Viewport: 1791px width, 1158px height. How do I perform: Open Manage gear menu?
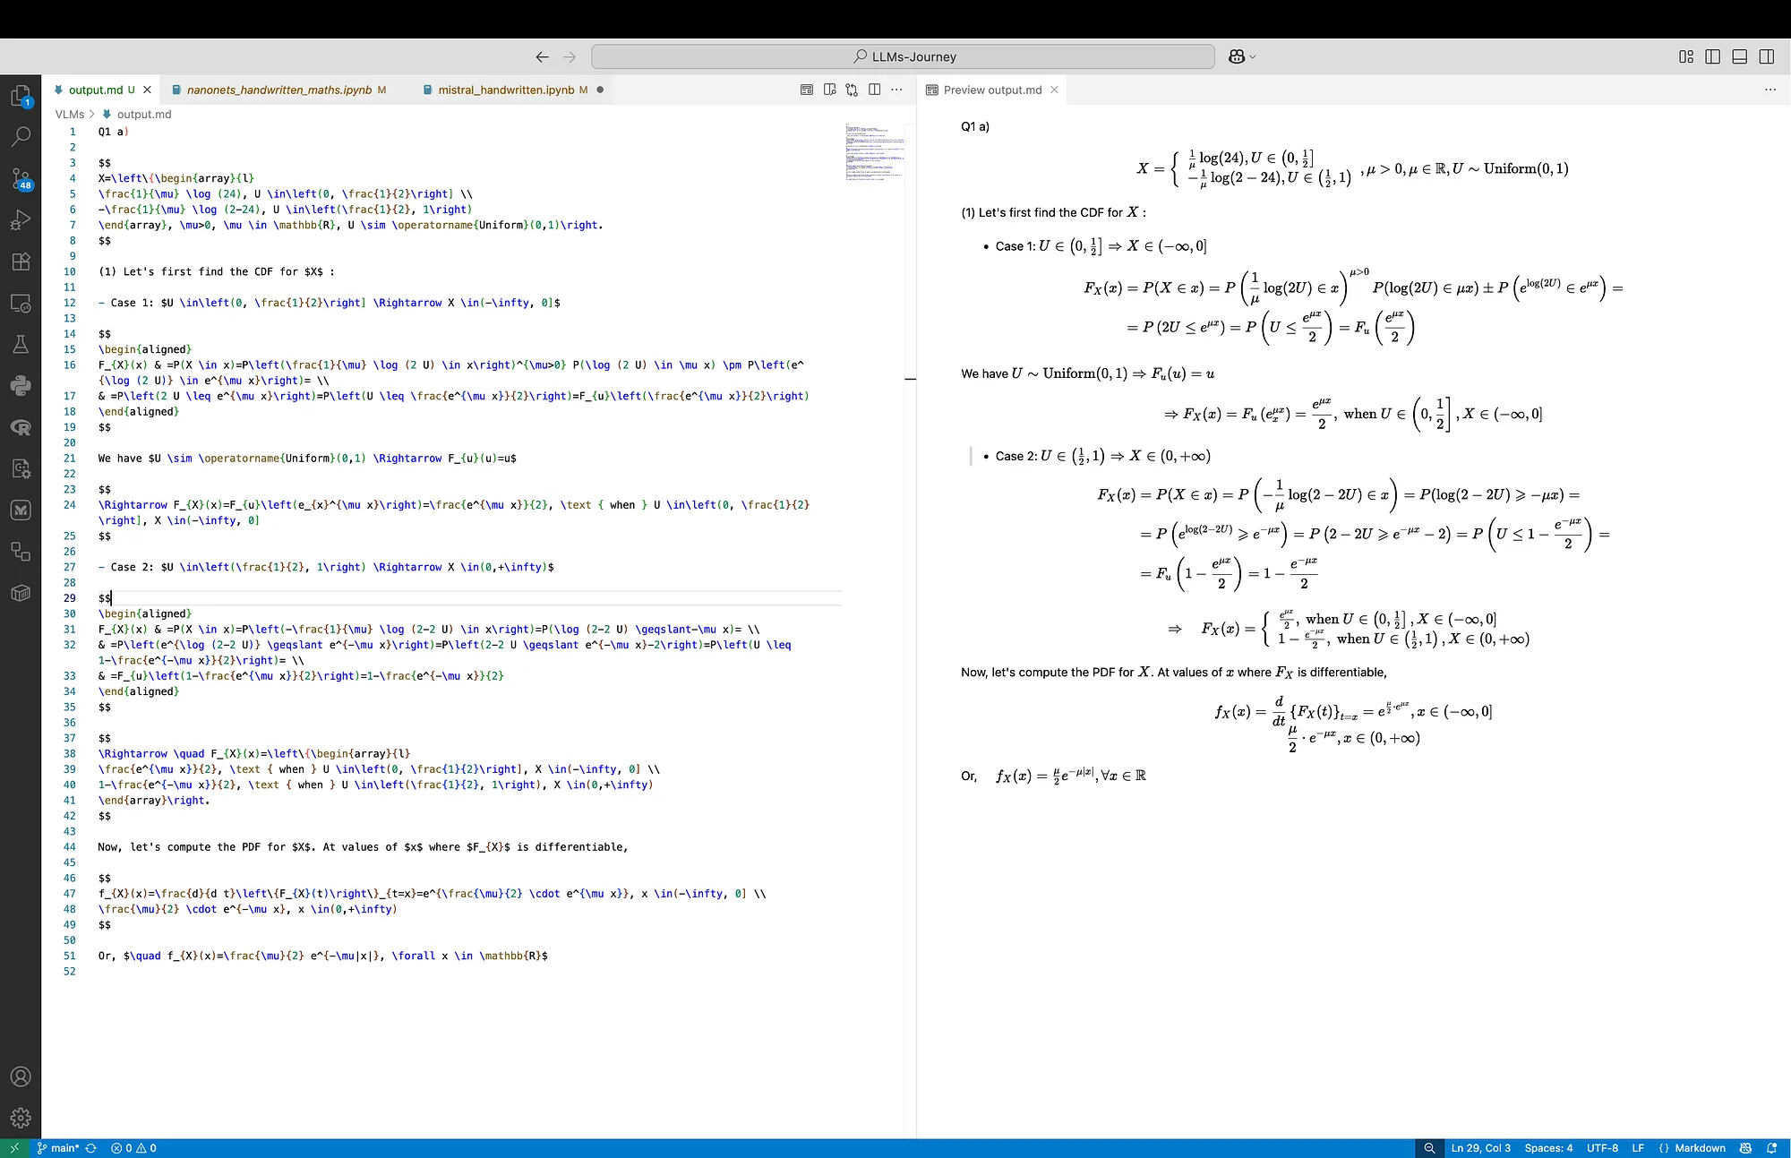pos(21,1118)
